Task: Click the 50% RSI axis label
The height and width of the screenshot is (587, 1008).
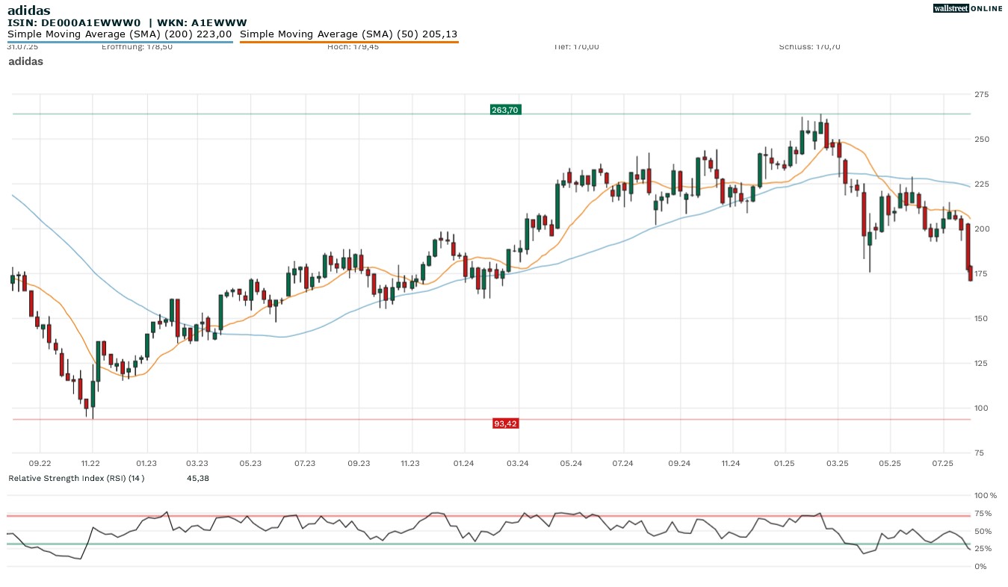Action: click(x=983, y=531)
